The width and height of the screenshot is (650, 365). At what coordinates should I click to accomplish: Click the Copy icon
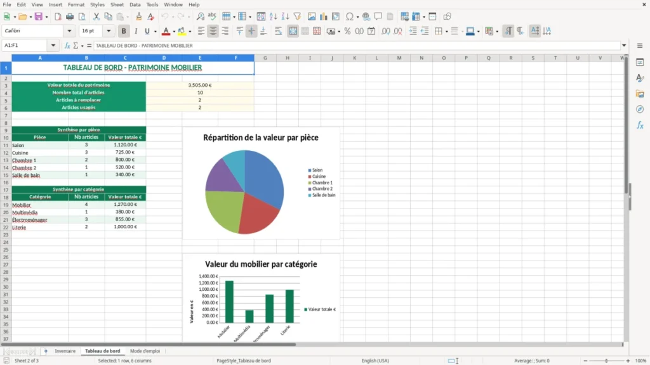tap(108, 16)
